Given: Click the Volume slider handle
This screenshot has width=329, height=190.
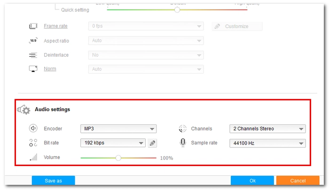Looking at the screenshot, I should [x=118, y=158].
